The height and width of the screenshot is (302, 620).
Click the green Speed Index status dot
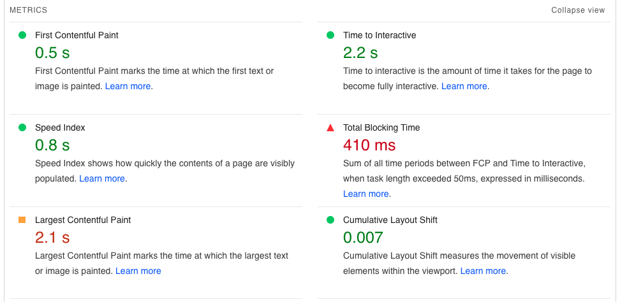pos(22,127)
